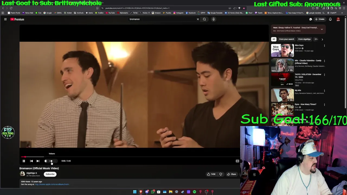
Task: Open Dyce - How Many Times? title
Action: point(306,104)
